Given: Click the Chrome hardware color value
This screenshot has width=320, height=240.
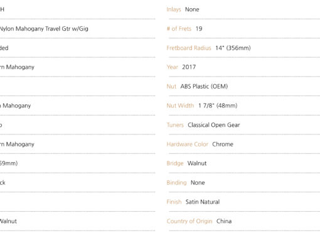Looking at the screenshot, I should [x=223, y=144].
